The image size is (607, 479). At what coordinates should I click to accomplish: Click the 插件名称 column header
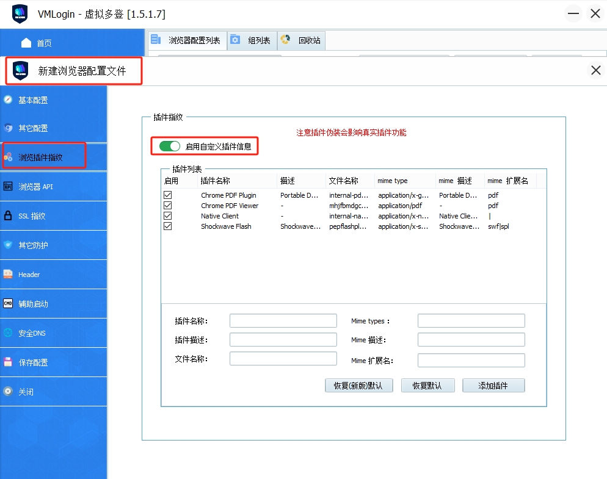[238, 181]
